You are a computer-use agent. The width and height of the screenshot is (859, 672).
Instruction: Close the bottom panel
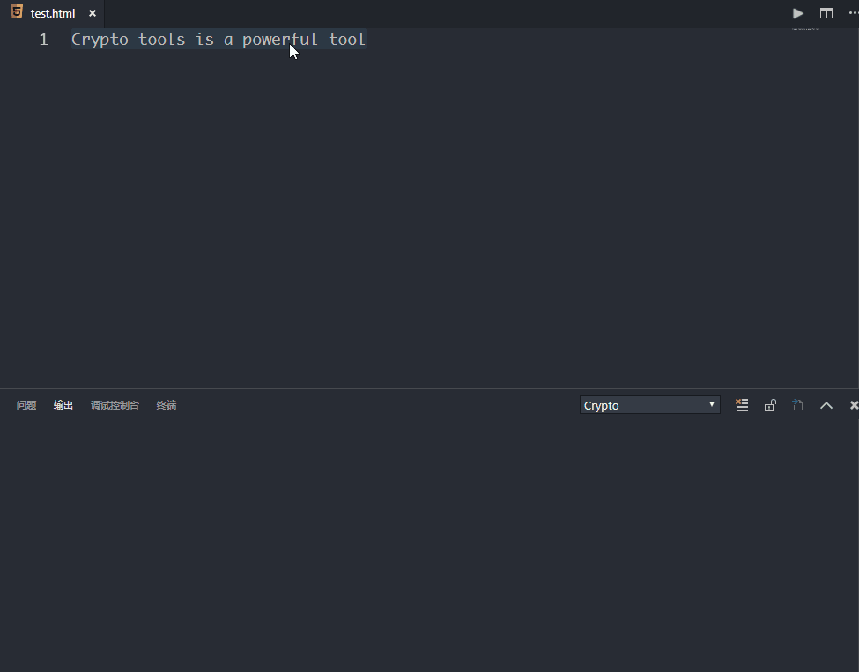click(854, 405)
